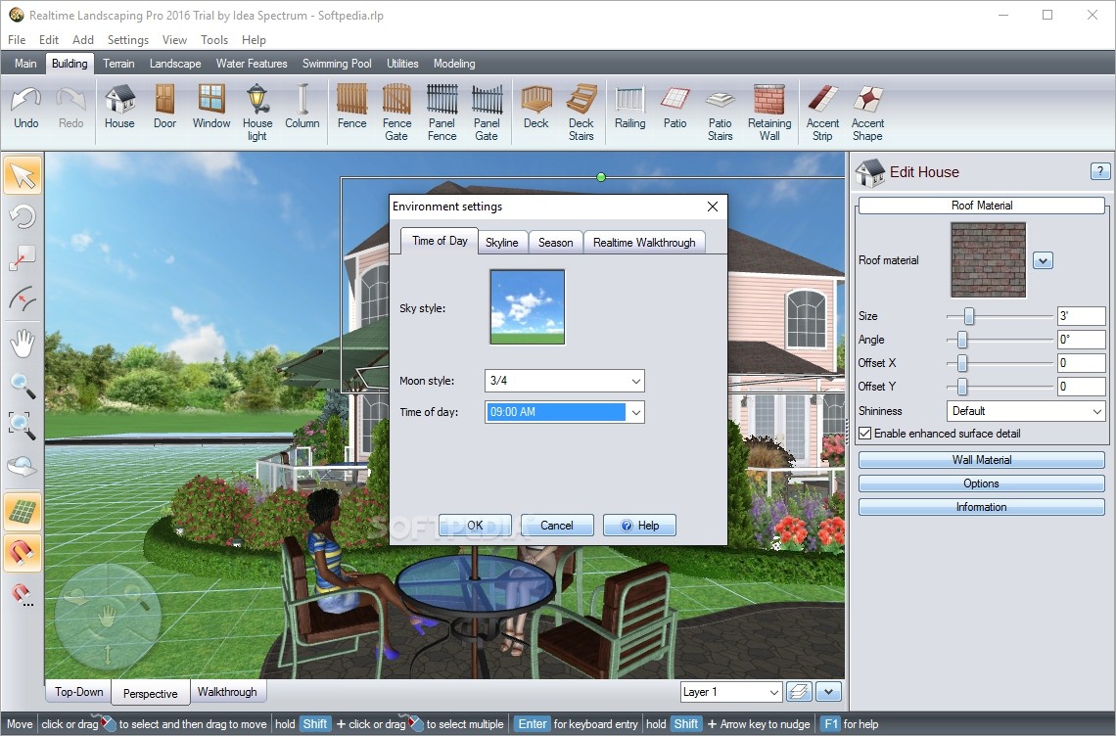Click the magnifier zoom tool in left sidebar
Image resolution: width=1116 pixels, height=736 pixels.
pos(23,385)
